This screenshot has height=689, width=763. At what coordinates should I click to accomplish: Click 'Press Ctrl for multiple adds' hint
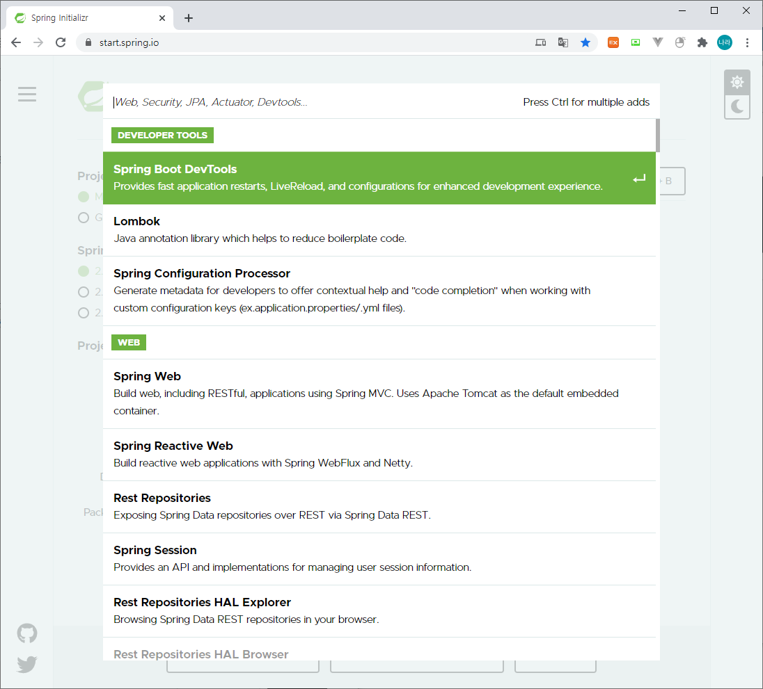pyautogui.click(x=586, y=102)
